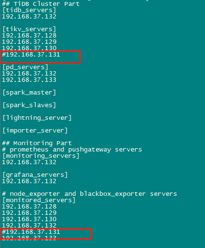
Task: Click tikv server line 192.168.37.128
Action: coord(29,36)
